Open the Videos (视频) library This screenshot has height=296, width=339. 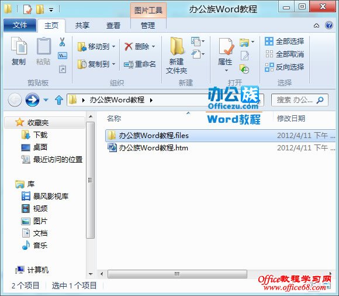[x=34, y=209]
